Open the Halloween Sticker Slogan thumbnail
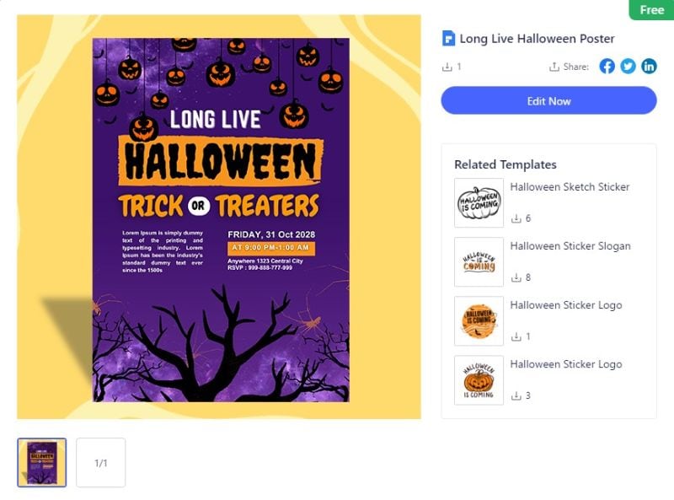 (x=479, y=261)
